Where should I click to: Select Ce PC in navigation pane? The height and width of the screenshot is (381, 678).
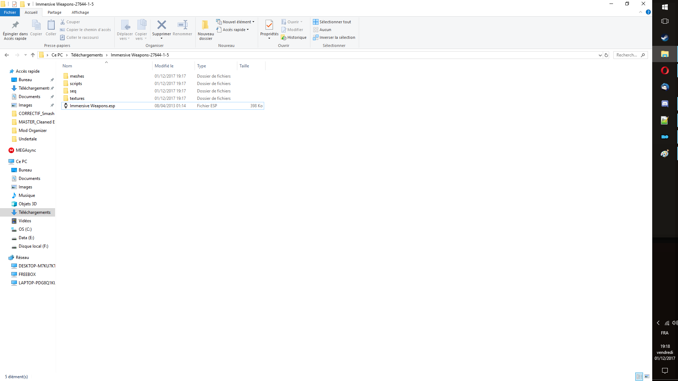pos(21,162)
